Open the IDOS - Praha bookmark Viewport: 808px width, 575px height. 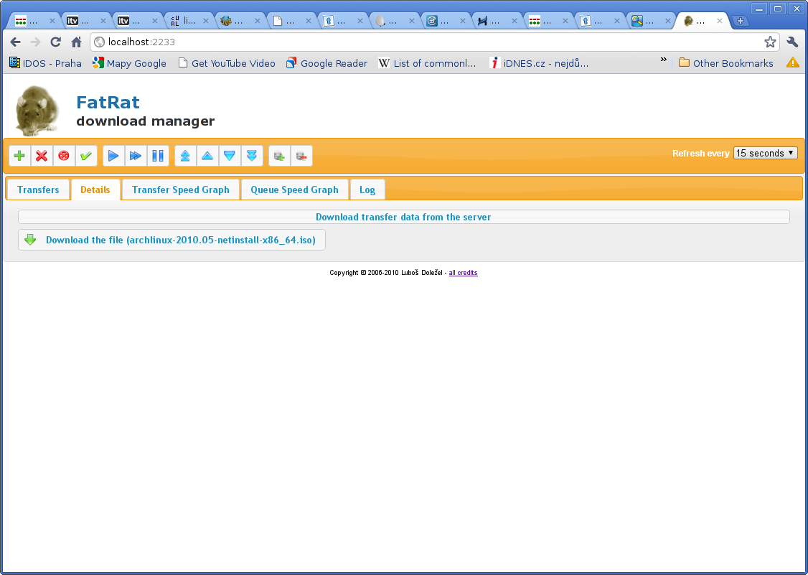[46, 63]
